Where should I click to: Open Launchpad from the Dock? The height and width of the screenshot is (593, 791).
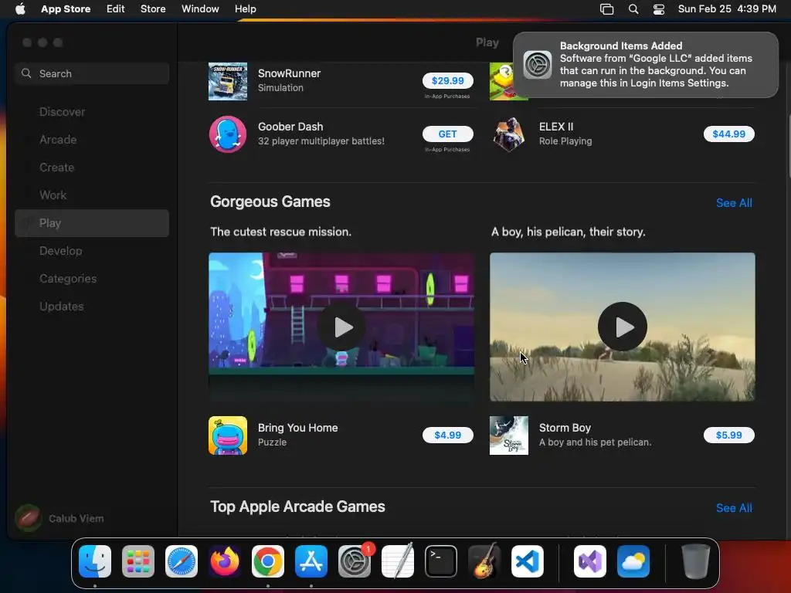tap(138, 561)
